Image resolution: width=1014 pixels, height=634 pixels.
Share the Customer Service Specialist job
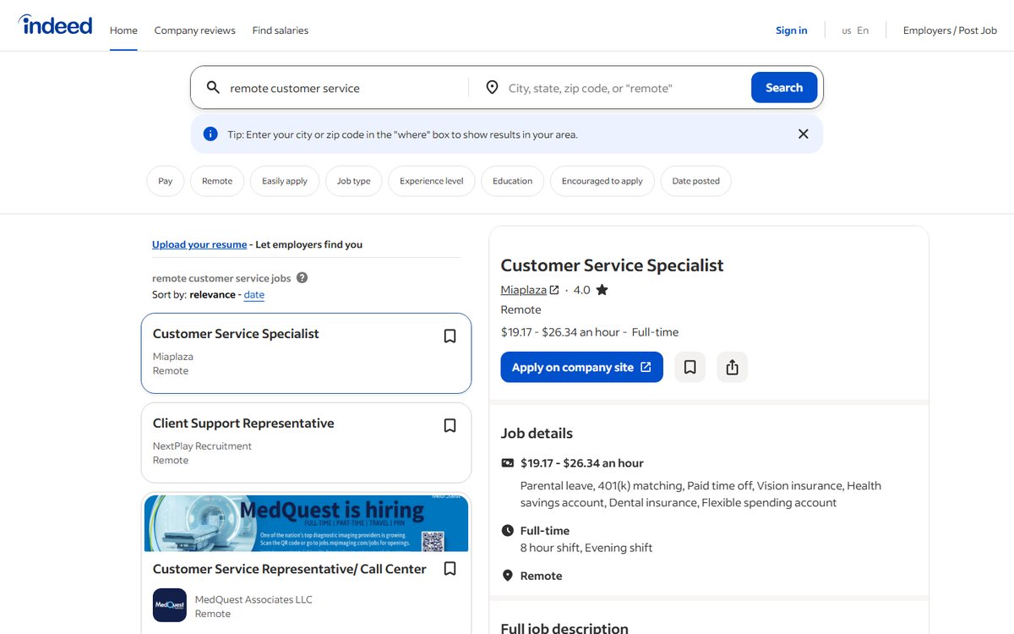tap(732, 367)
